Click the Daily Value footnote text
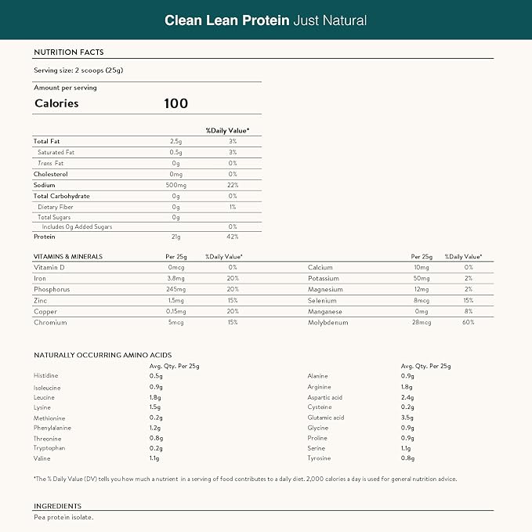Screen dimensions: 532x532 click(x=245, y=479)
